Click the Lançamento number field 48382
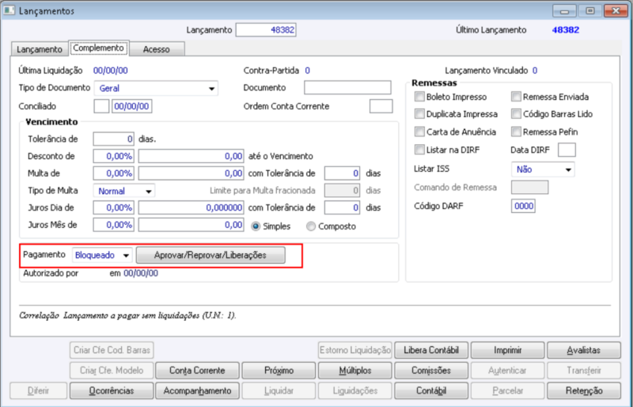Screen dimensions: 633x407 point(266,30)
